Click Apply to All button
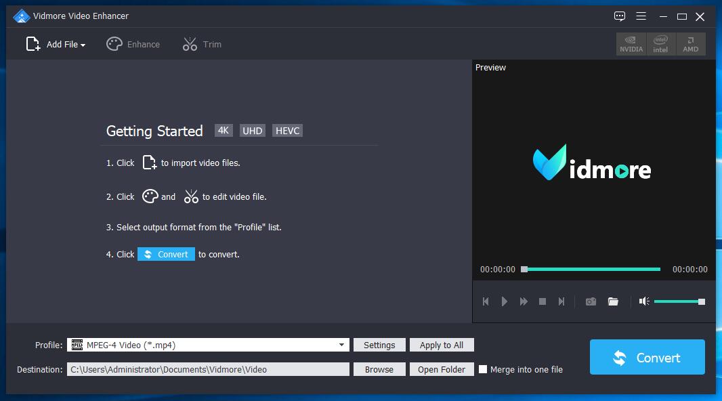 pyautogui.click(x=442, y=345)
